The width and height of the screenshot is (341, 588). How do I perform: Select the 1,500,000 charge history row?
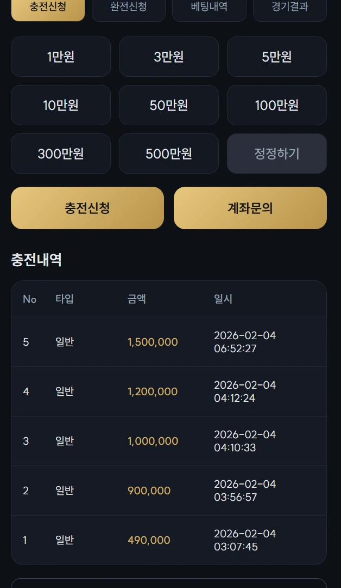[x=169, y=342]
